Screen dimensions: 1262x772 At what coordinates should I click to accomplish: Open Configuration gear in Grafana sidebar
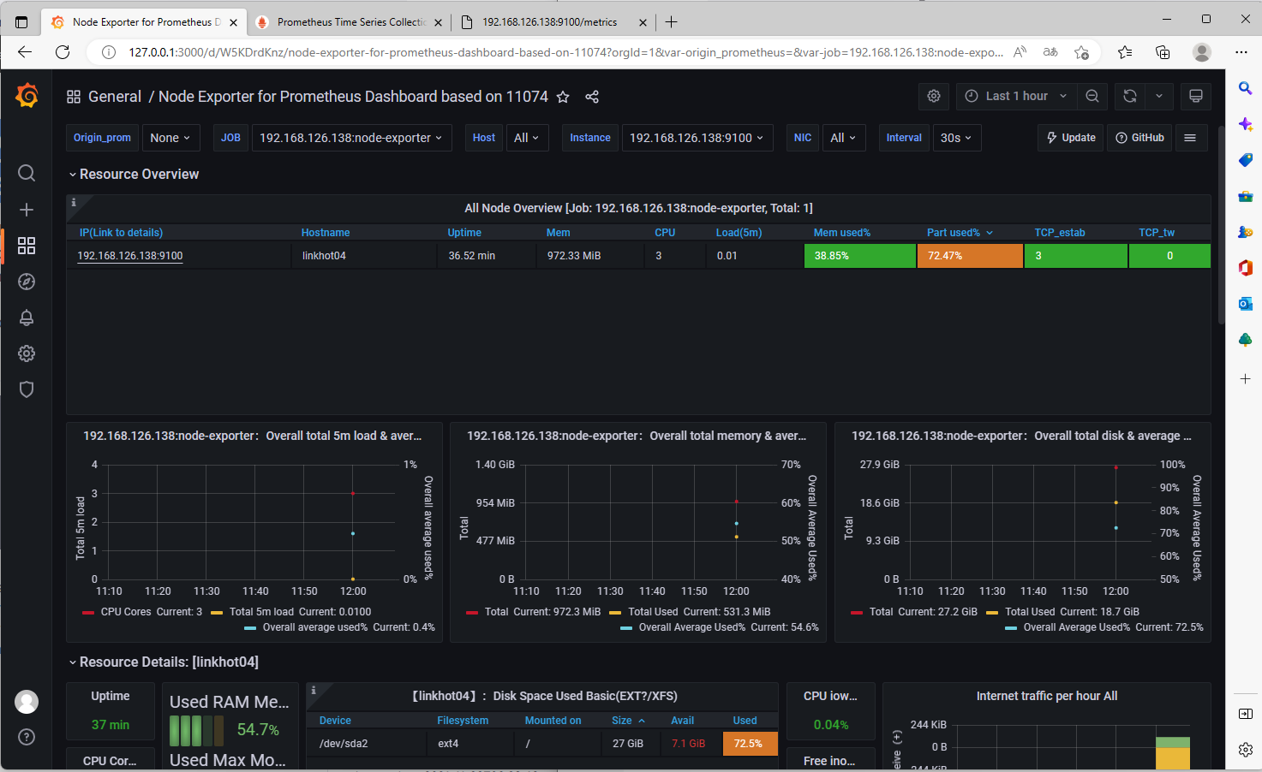coord(27,353)
